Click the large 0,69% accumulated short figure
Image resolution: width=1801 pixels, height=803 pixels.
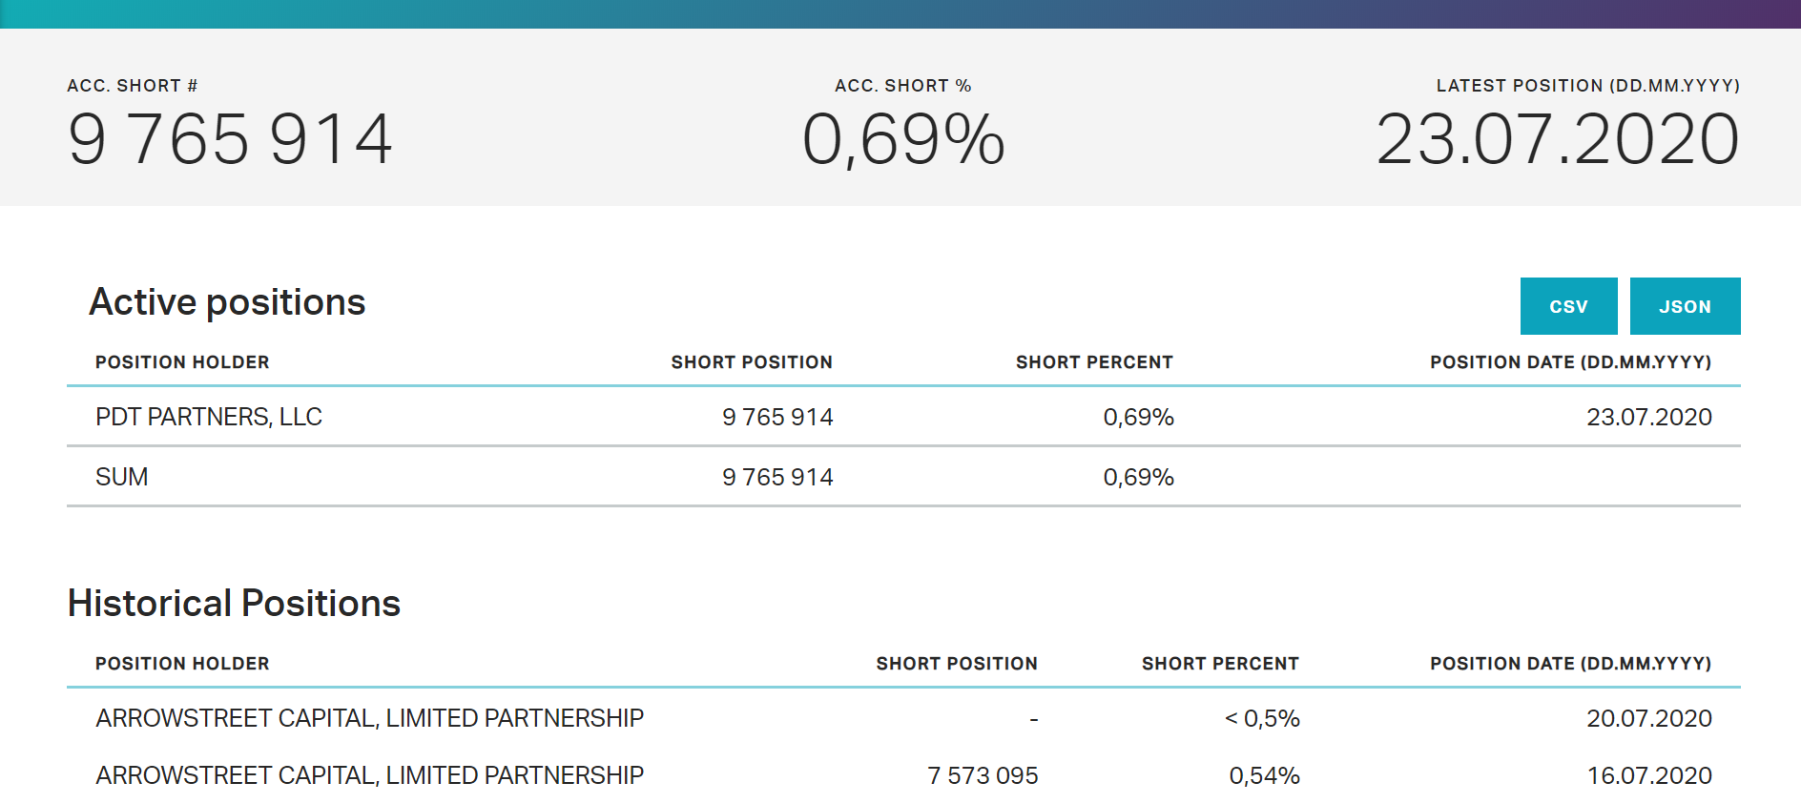(903, 139)
